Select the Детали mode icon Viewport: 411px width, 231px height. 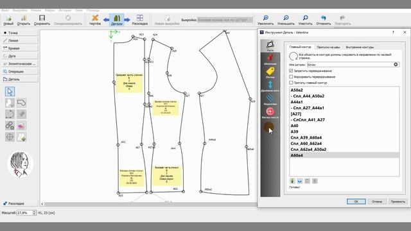click(117, 20)
